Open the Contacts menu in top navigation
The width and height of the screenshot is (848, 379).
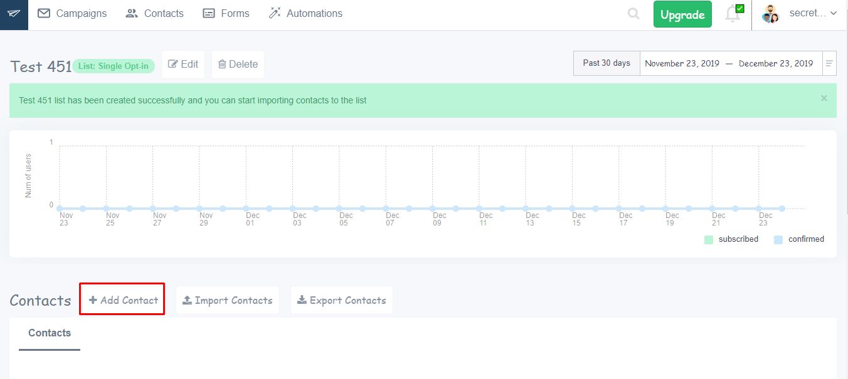pos(154,13)
